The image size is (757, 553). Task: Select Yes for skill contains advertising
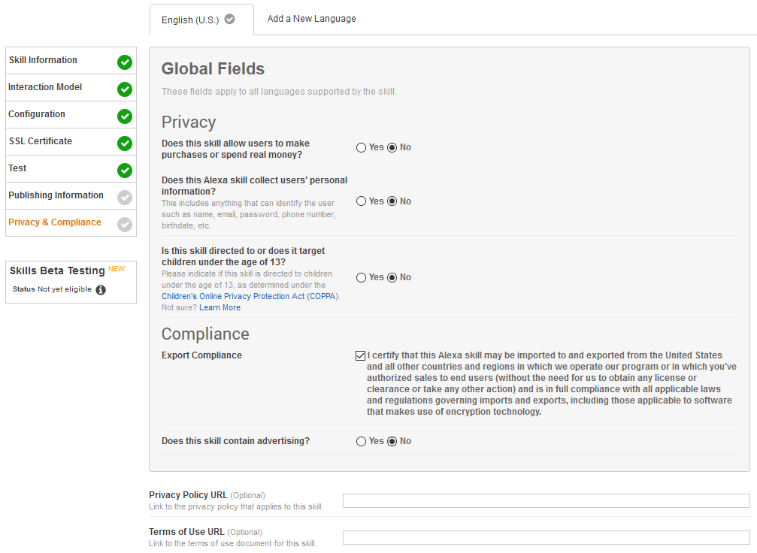[x=361, y=441]
